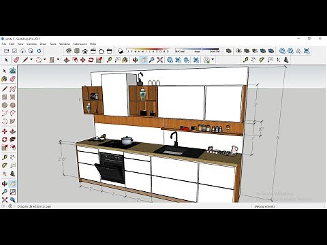
Task: Open the Window menu
Action: coord(65,44)
